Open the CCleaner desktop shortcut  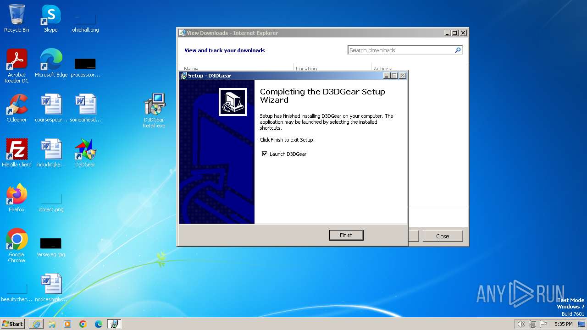(17, 108)
